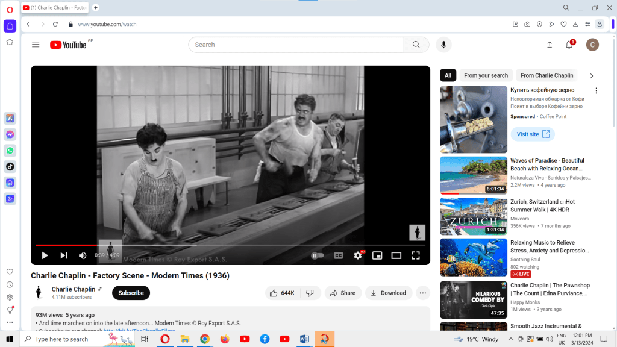
Task: Click the Charlie Chaplin channel avatar
Action: tap(39, 292)
